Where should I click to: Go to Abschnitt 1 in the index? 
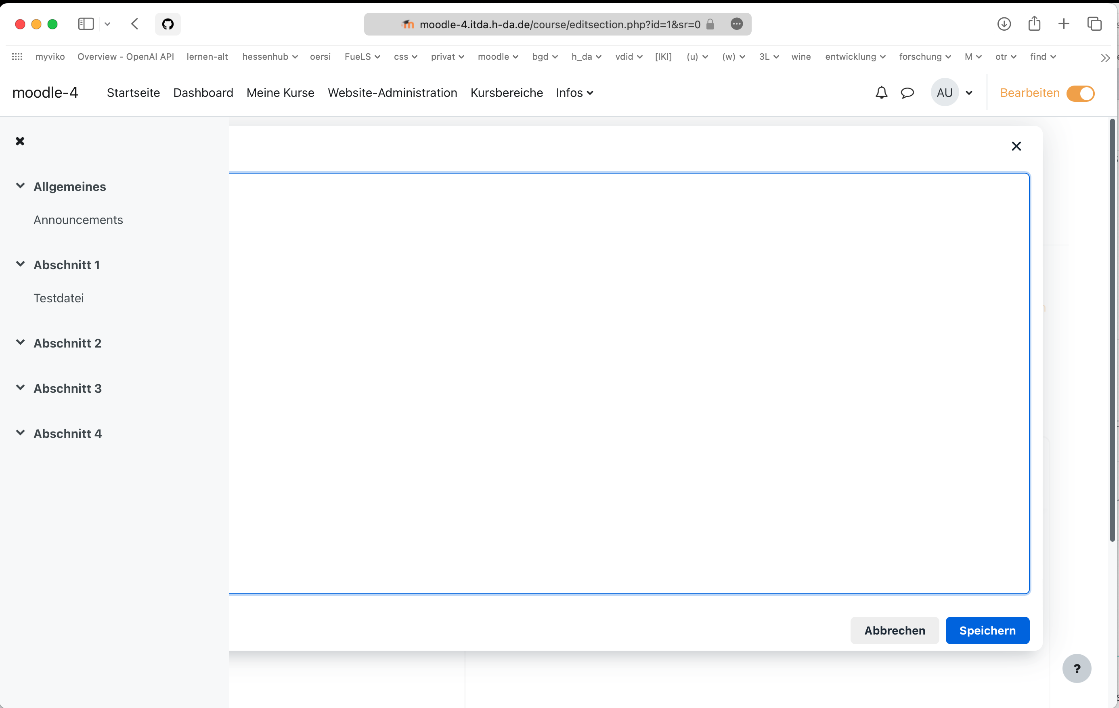click(x=67, y=265)
